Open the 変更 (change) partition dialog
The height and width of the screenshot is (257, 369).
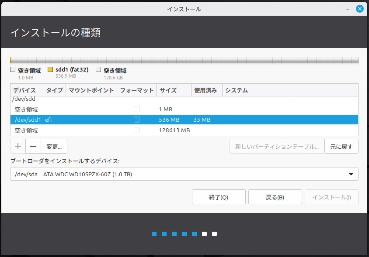pyautogui.click(x=54, y=146)
